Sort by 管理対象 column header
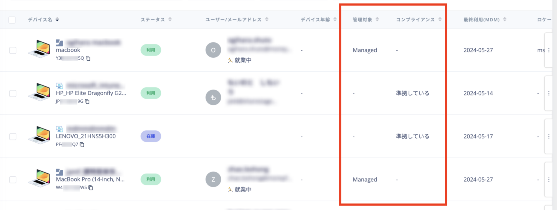Image resolution: width=557 pixels, height=210 pixels. 377,19
